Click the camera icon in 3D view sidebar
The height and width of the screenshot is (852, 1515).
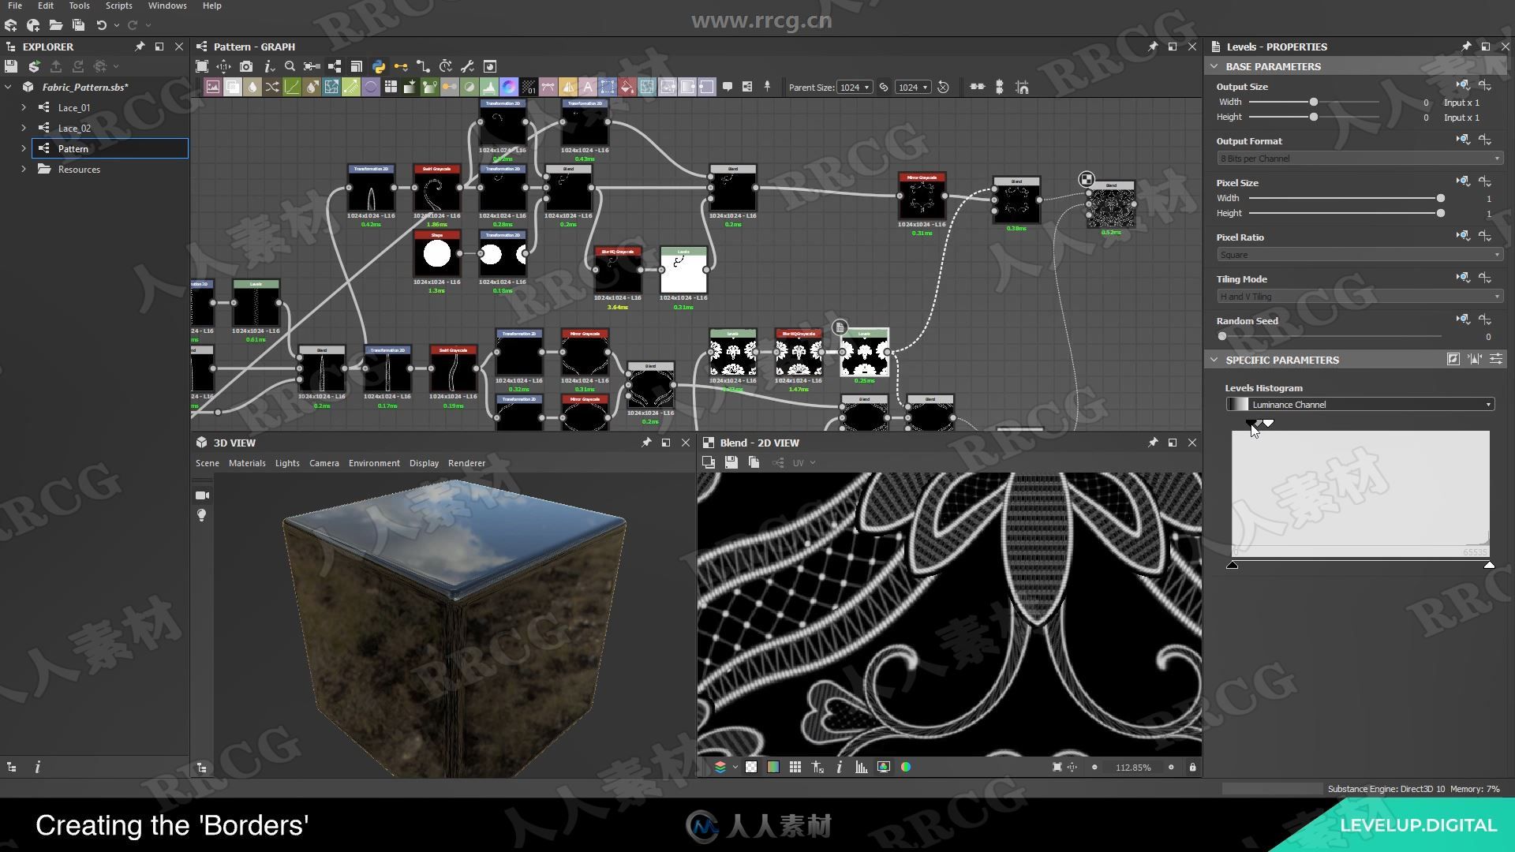tap(202, 495)
